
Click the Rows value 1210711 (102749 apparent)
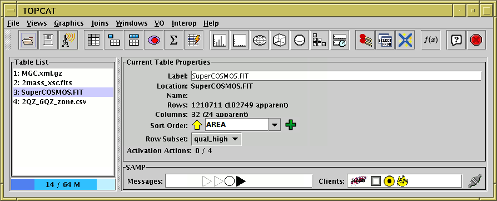click(240, 105)
